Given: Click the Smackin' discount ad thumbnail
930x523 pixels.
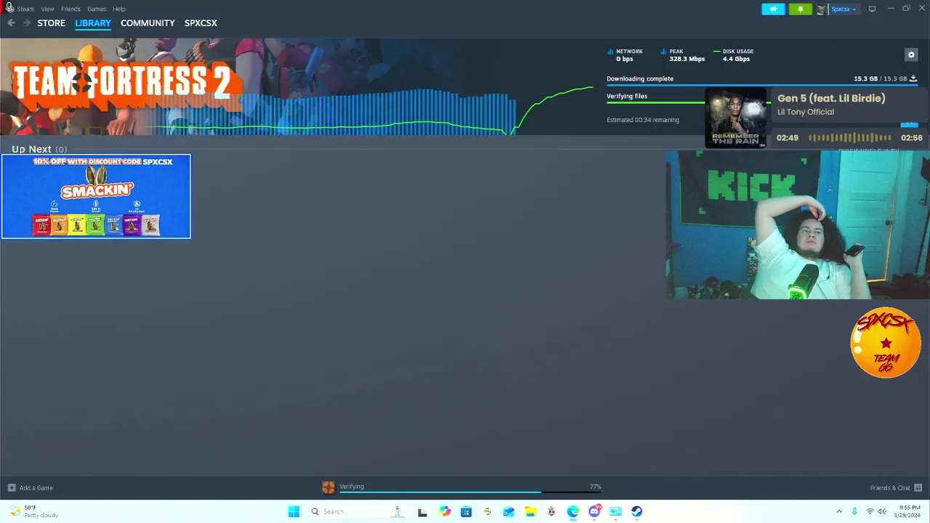Looking at the screenshot, I should tap(96, 196).
